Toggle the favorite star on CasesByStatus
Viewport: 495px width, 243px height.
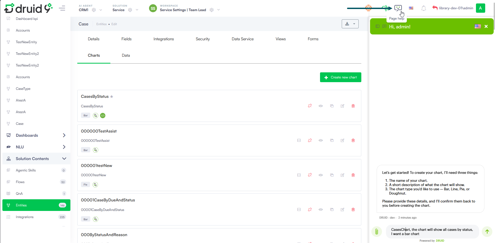[x=112, y=96]
